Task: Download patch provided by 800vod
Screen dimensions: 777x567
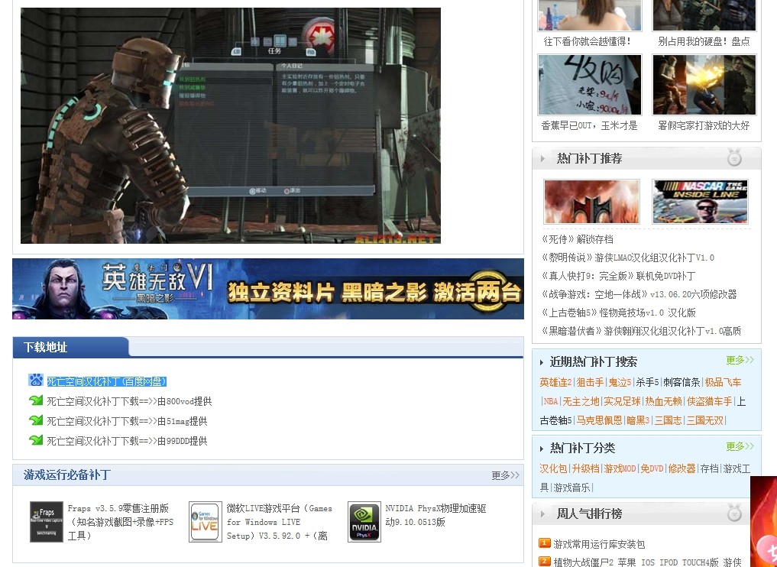Action: coord(129,401)
